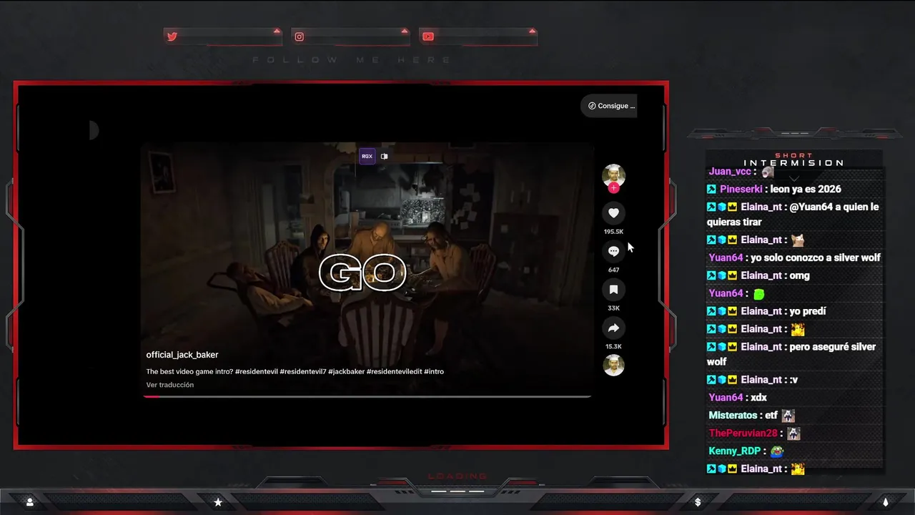Click the green emote in Yuan64's message
Image resolution: width=915 pixels, height=515 pixels.
coord(759,294)
